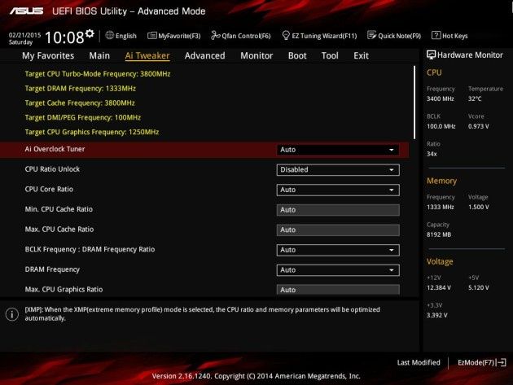513x385 pixels.
Task: Launch EZ Tuning Wizard lightbulb icon
Action: coord(286,35)
